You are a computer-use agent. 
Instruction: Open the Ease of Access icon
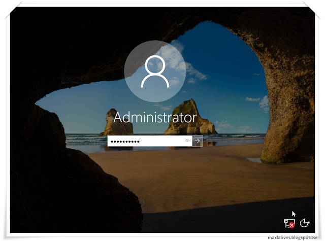[305, 223]
